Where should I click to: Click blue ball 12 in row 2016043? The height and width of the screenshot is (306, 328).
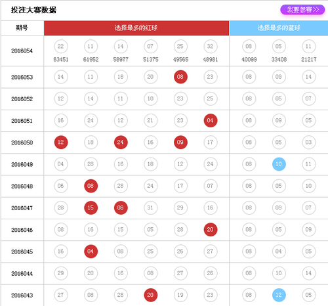(x=279, y=295)
